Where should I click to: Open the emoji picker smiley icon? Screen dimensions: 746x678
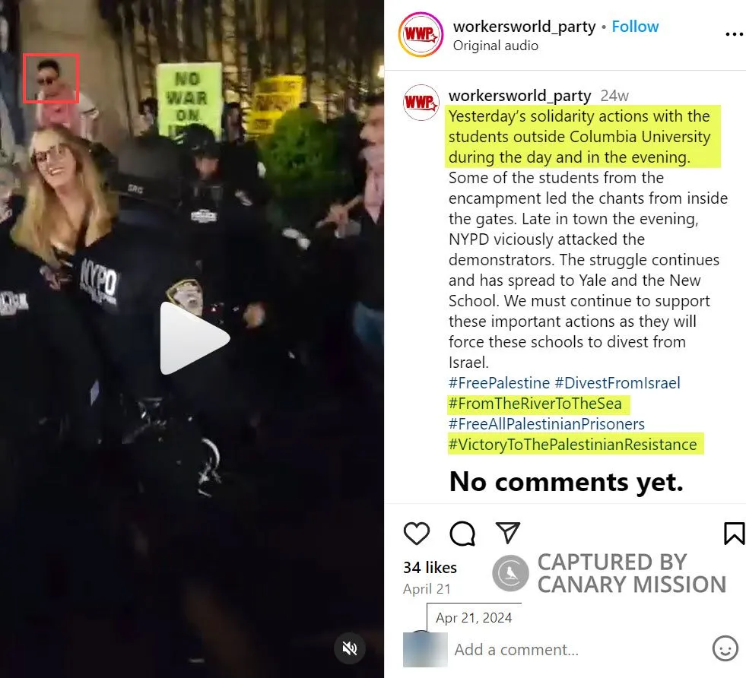click(725, 648)
